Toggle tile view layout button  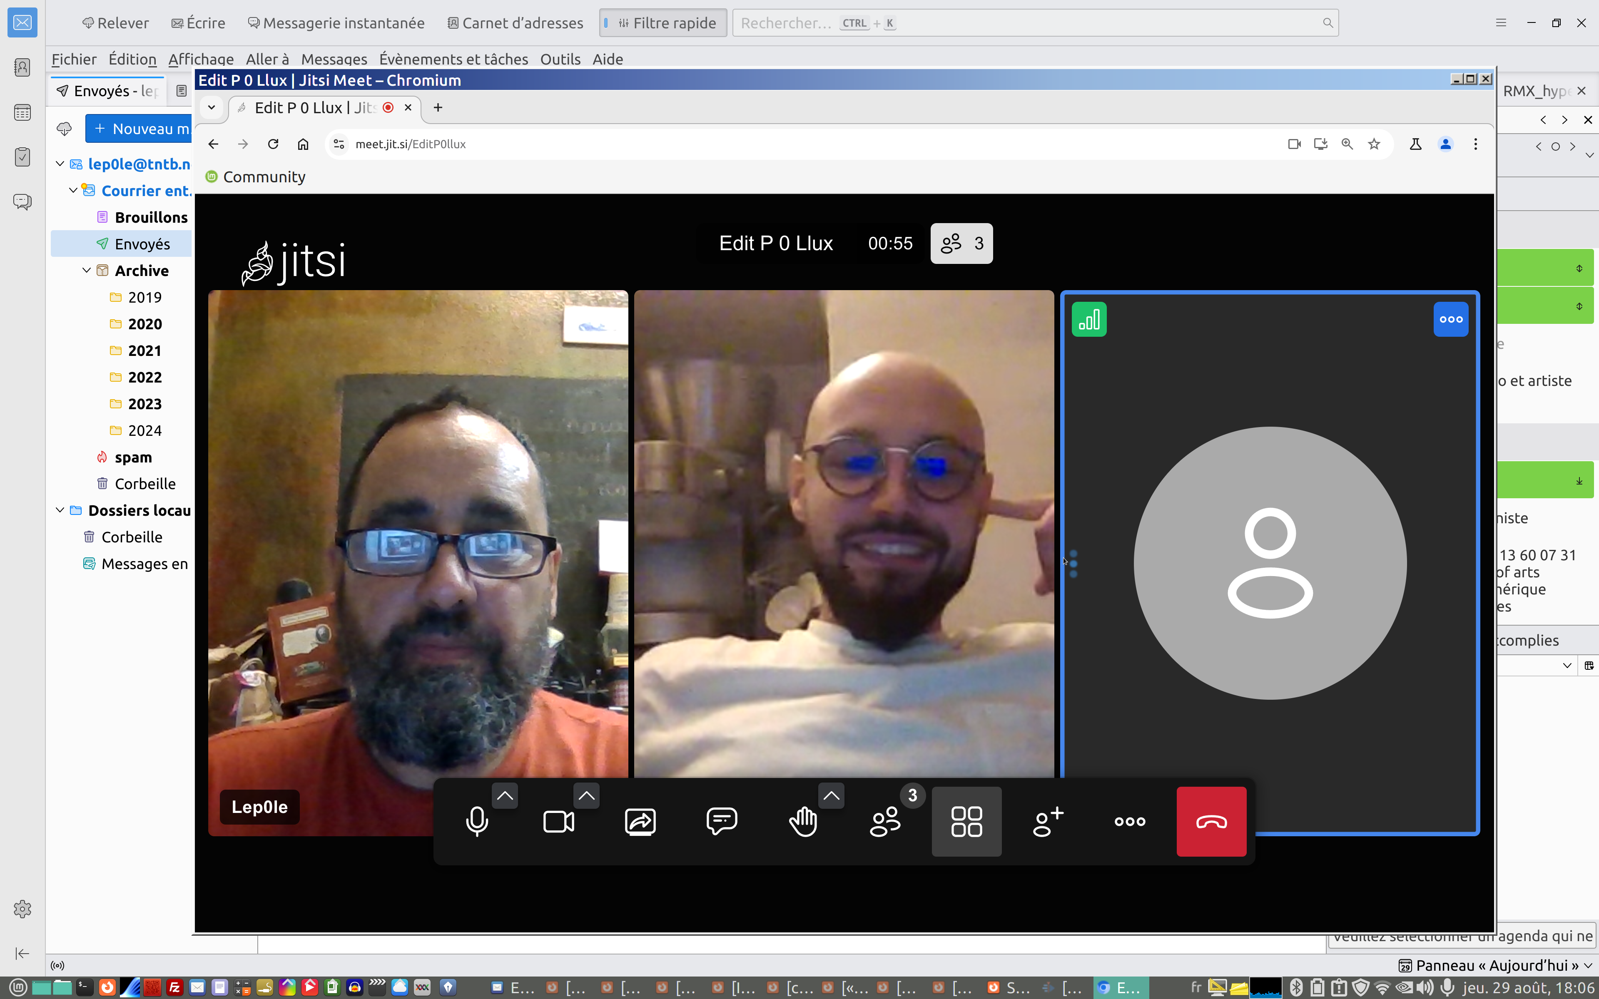[966, 821]
